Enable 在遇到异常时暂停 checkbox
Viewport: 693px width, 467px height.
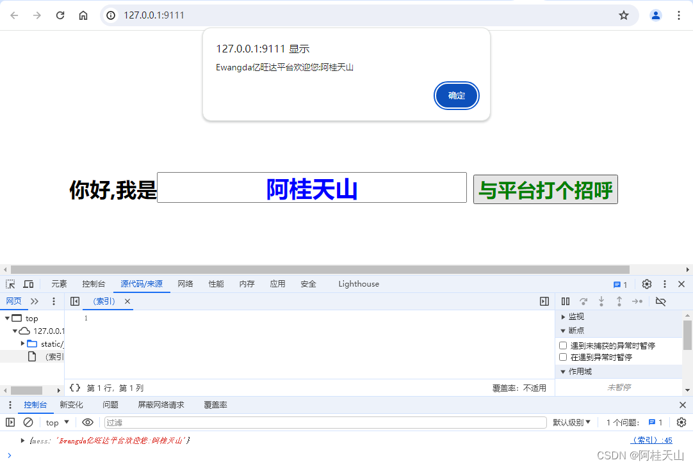(x=563, y=357)
